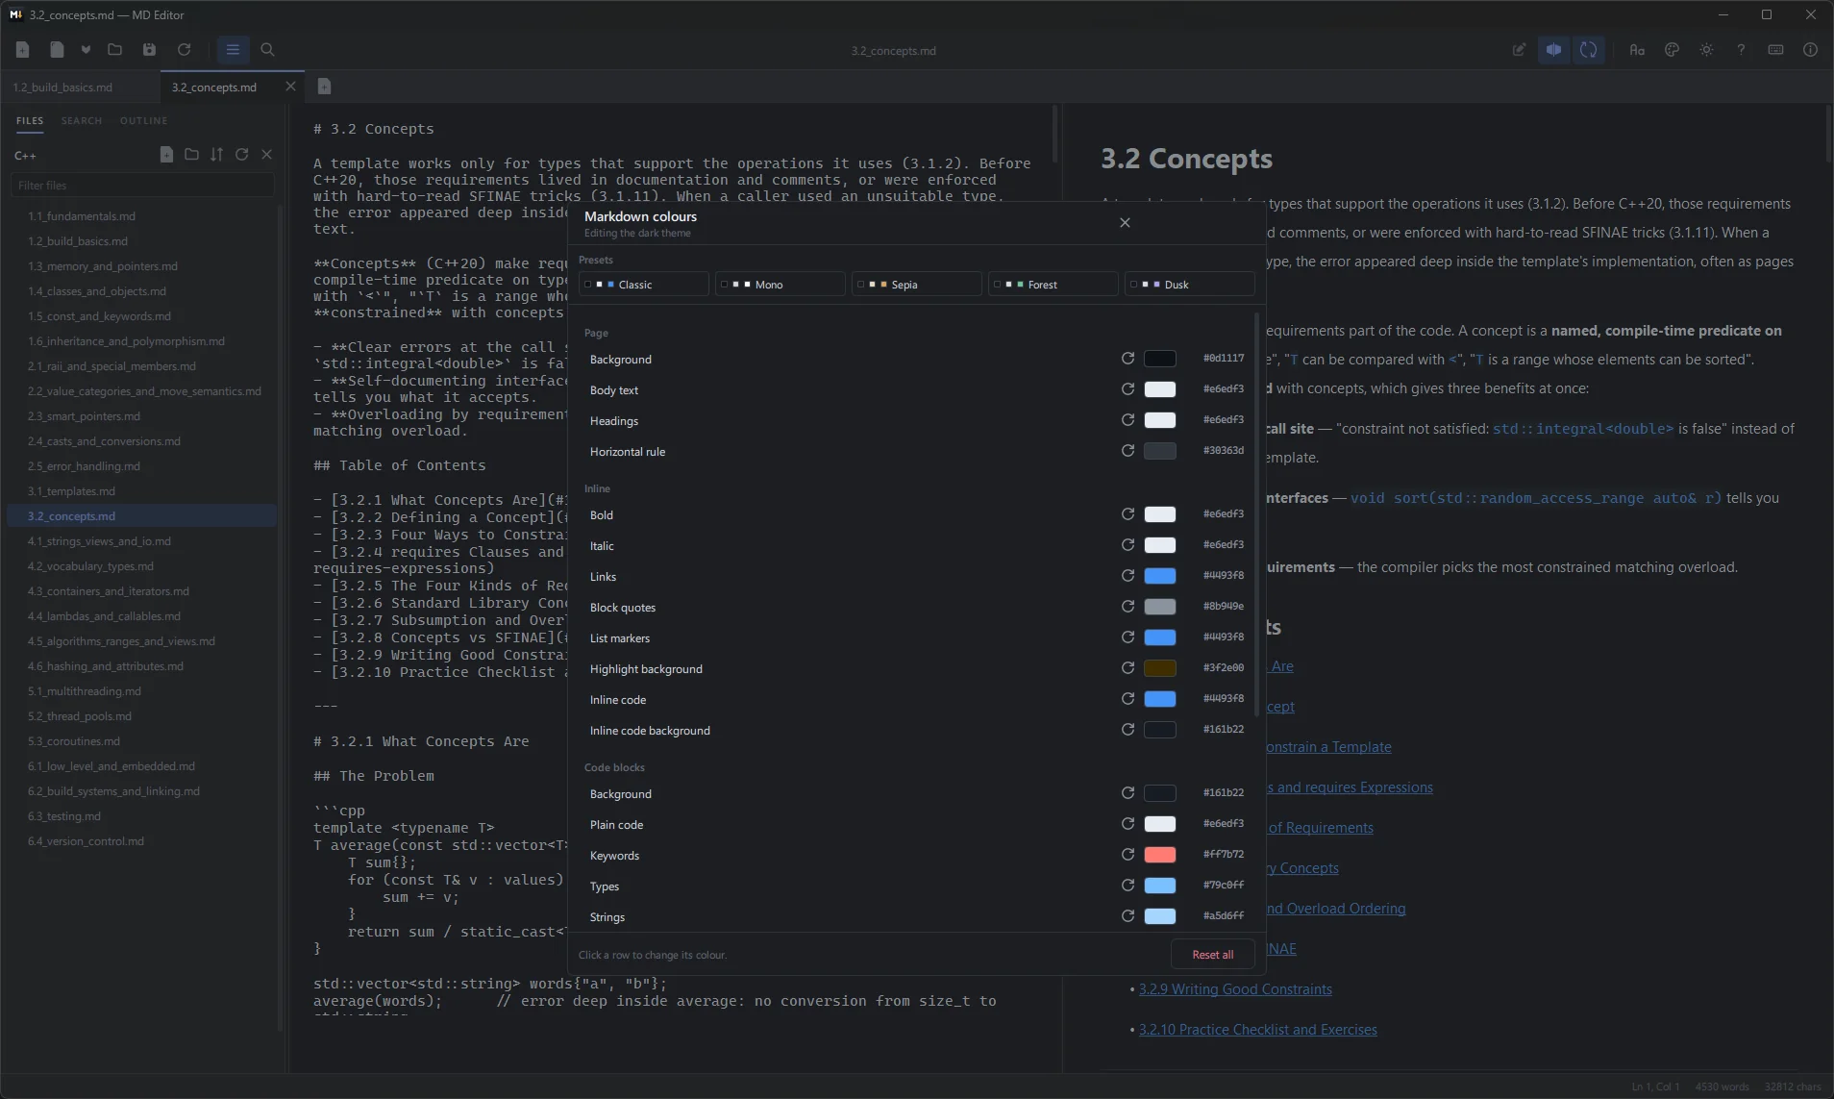Open the OUTLINE sidebar tab

pos(143,121)
